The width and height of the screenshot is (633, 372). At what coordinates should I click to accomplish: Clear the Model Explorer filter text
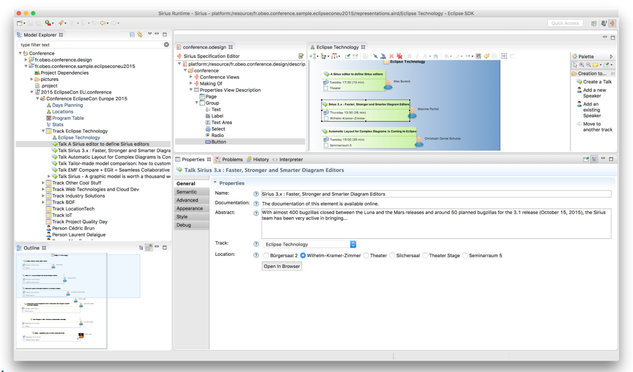click(x=166, y=45)
